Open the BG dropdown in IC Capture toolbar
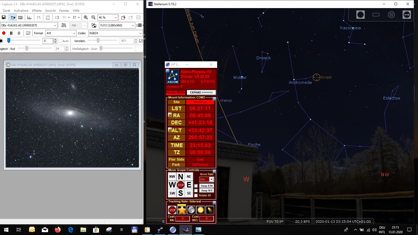The height and width of the screenshot is (235, 418). pos(66,17)
